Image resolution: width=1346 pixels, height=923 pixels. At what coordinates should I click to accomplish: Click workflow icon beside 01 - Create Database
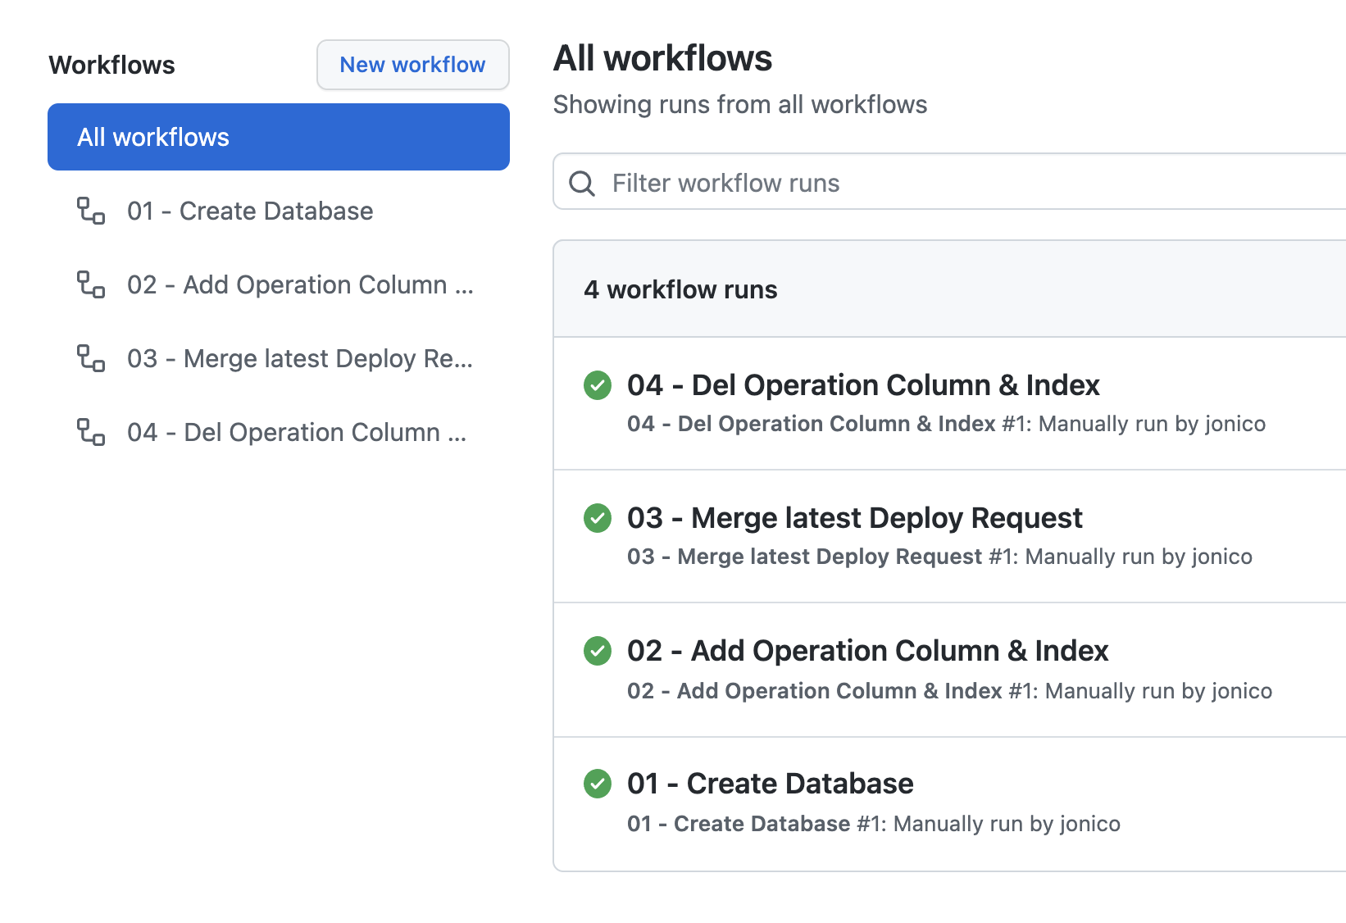click(x=91, y=211)
